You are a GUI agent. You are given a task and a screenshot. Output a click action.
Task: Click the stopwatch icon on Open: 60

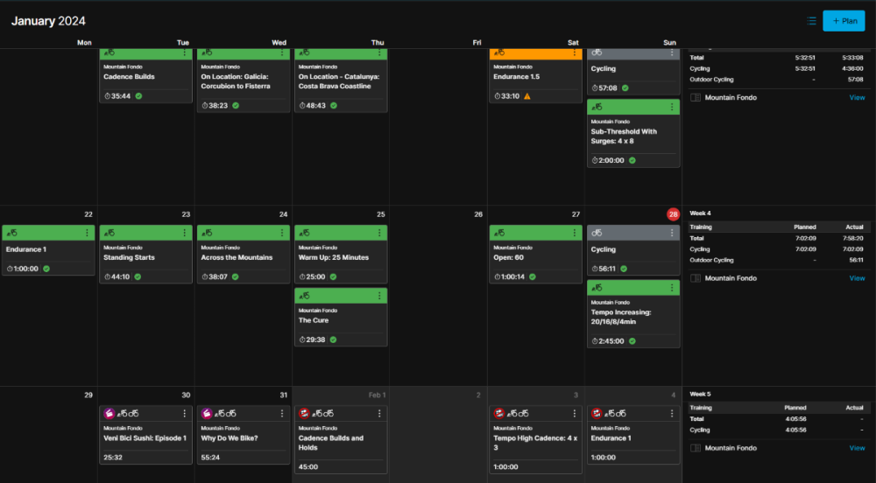[498, 276]
